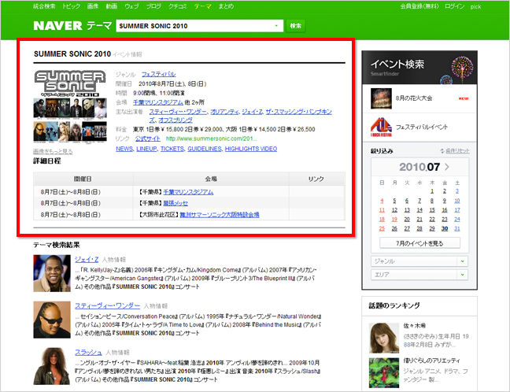Click 画像をもっと見る link under artist photos

point(53,152)
